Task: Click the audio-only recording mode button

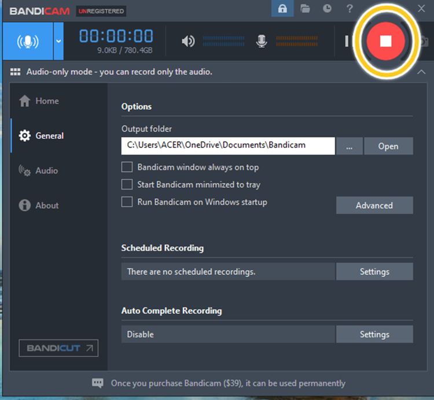Action: [28, 41]
